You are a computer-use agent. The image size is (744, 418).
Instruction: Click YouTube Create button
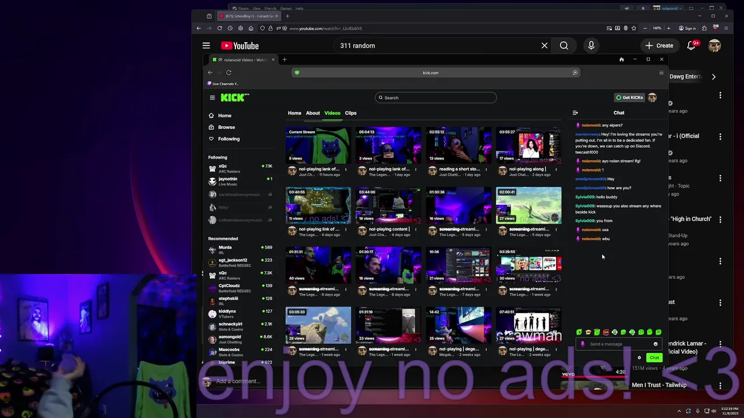[659, 45]
